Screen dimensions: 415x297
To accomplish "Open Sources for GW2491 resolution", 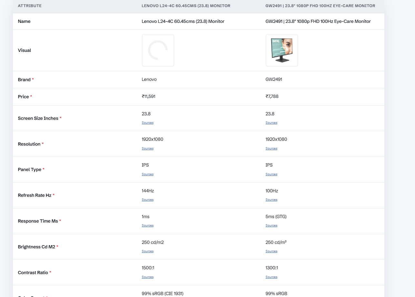I will [x=271, y=148].
